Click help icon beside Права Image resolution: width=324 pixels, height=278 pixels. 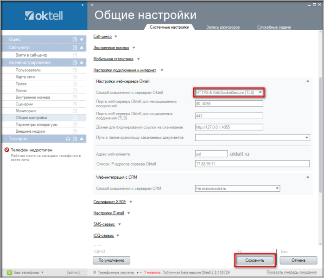pos(75,84)
